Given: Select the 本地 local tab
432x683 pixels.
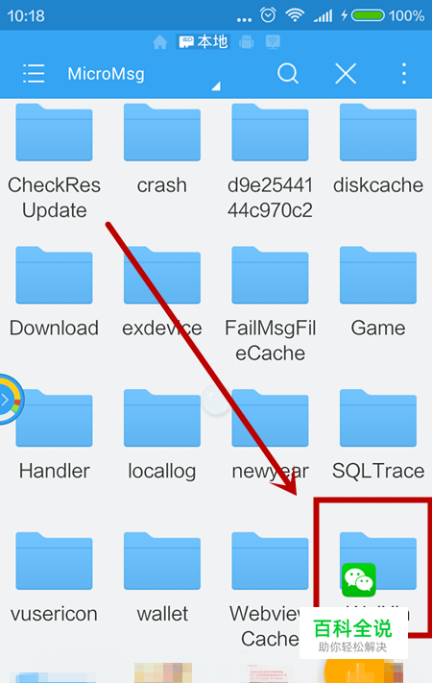Looking at the screenshot, I should tap(204, 42).
